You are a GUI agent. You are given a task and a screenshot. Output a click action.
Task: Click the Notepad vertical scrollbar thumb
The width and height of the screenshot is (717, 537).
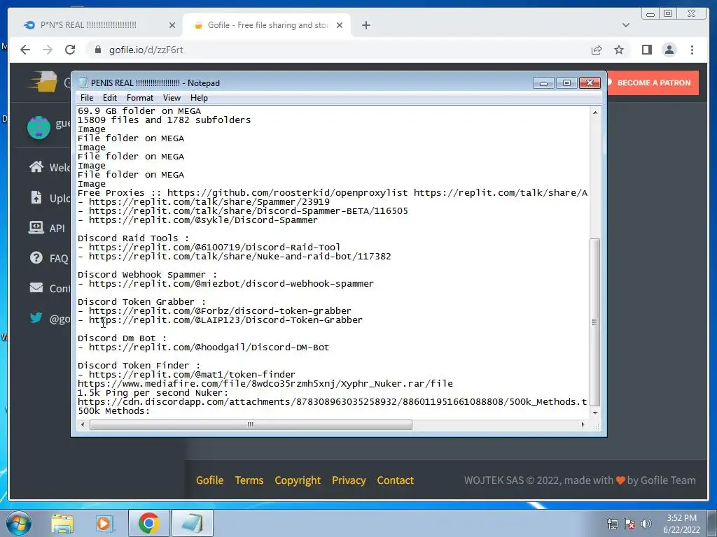click(x=595, y=322)
